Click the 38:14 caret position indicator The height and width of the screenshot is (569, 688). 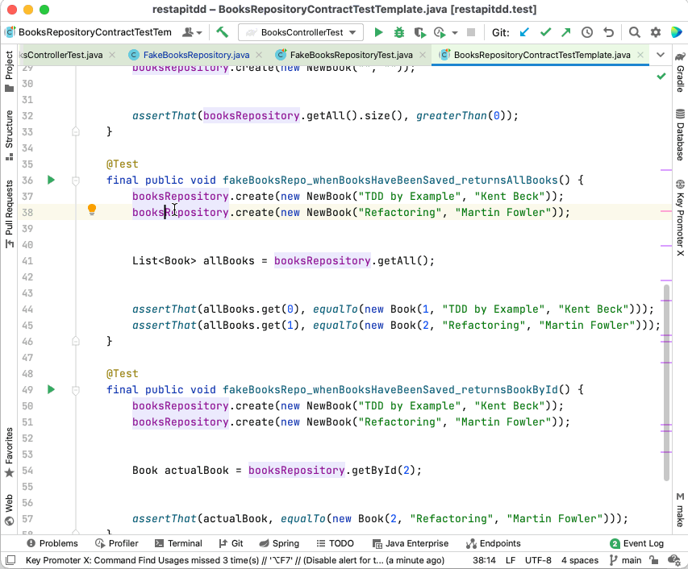point(484,560)
